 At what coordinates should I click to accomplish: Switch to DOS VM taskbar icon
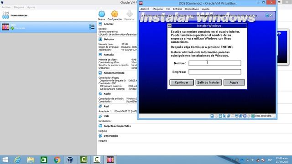pos(110,160)
